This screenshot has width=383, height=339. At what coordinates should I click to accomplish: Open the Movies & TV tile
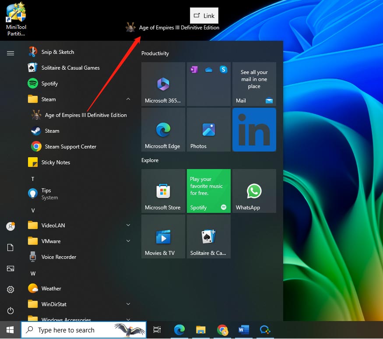pos(163,237)
